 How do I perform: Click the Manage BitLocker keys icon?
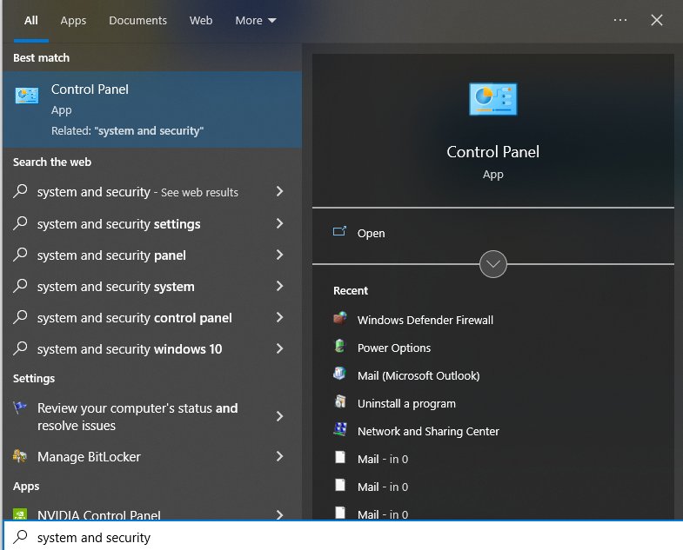20,456
